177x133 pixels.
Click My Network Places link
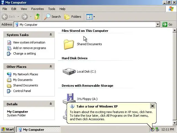tap(25, 74)
